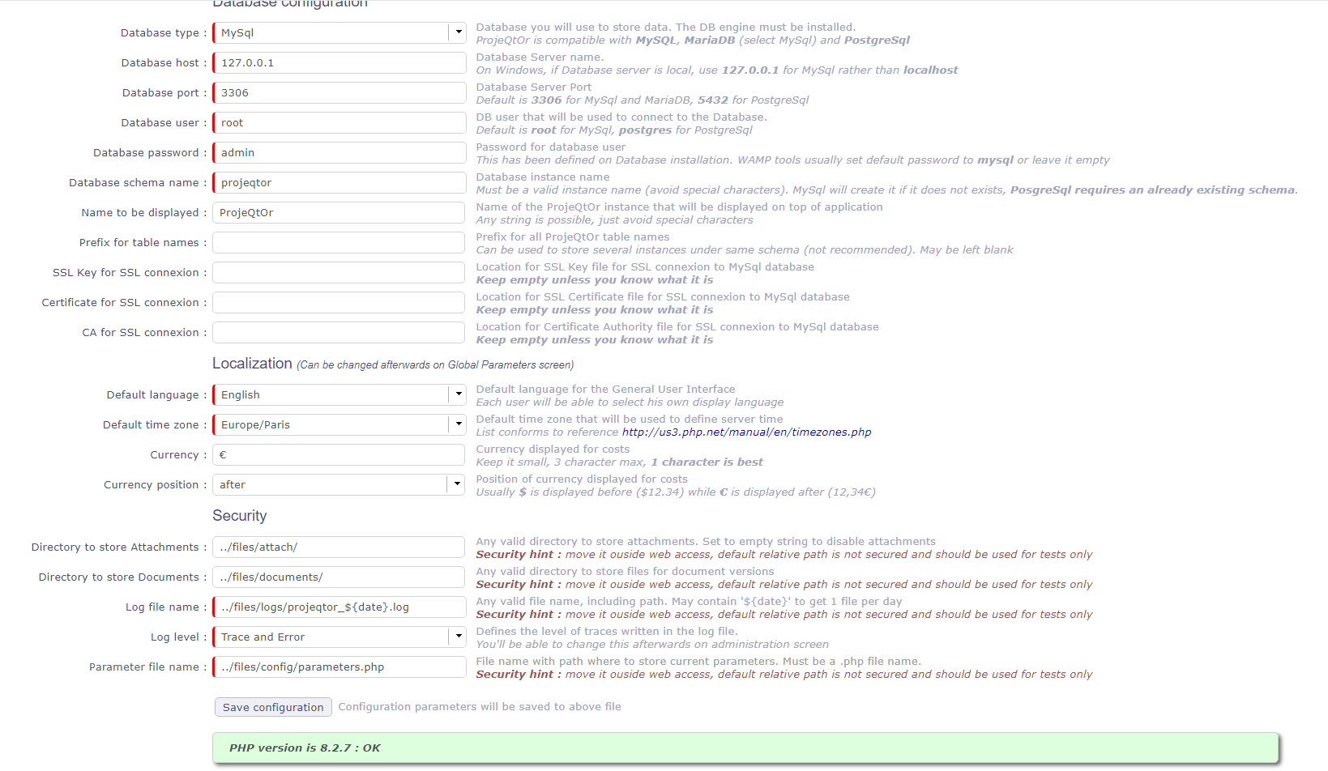Focus the Prefix for table names field
This screenshot has width=1328, height=771.
click(x=339, y=242)
